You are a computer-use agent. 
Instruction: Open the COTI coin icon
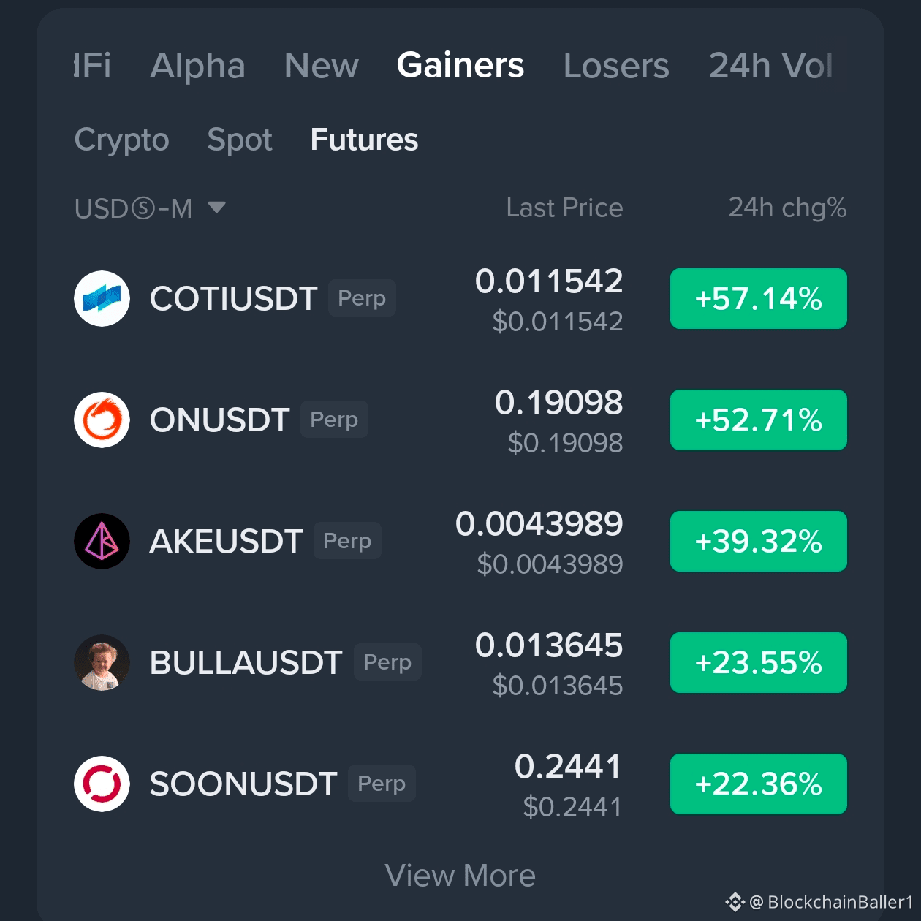pyautogui.click(x=102, y=298)
